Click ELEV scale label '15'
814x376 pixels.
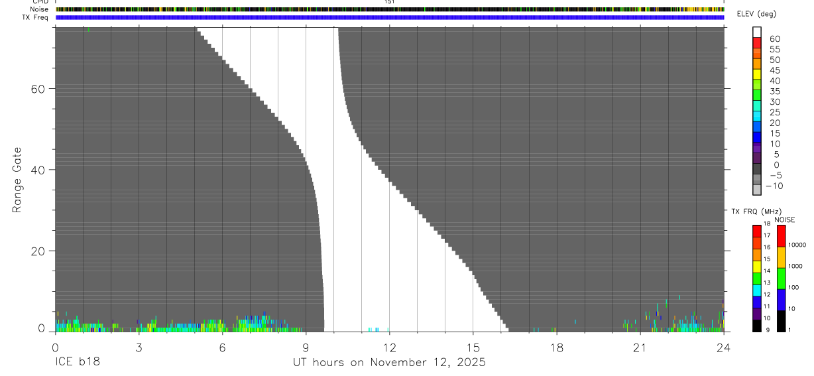[775, 133]
